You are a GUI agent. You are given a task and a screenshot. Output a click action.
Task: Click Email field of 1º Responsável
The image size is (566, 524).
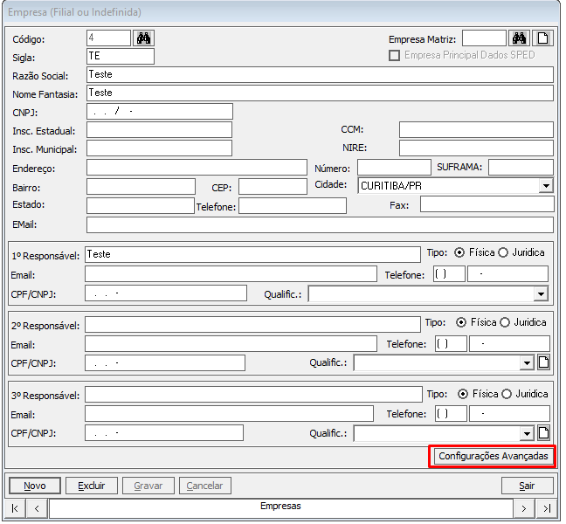(231, 274)
